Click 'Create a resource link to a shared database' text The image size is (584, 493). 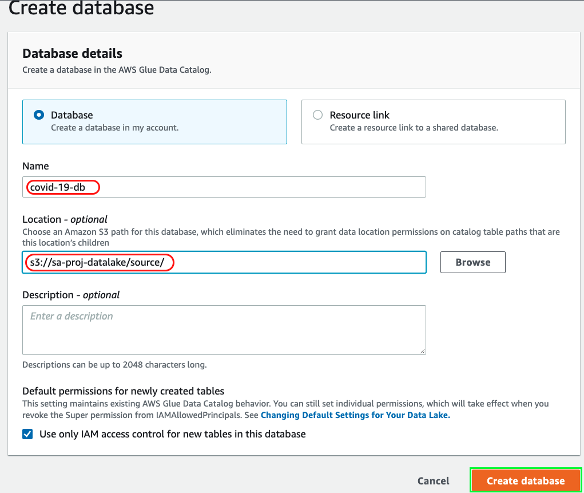click(x=414, y=128)
